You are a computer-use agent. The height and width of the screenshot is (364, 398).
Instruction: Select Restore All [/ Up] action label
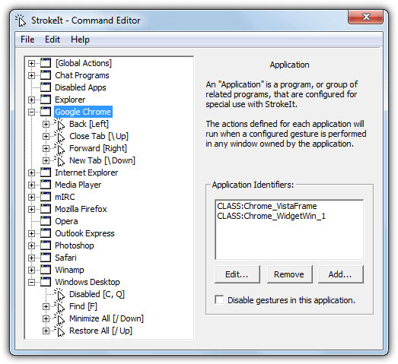coord(100,331)
